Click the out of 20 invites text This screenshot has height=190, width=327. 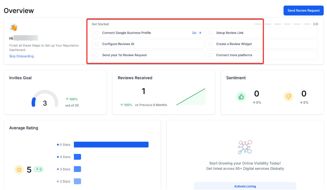tap(72, 105)
